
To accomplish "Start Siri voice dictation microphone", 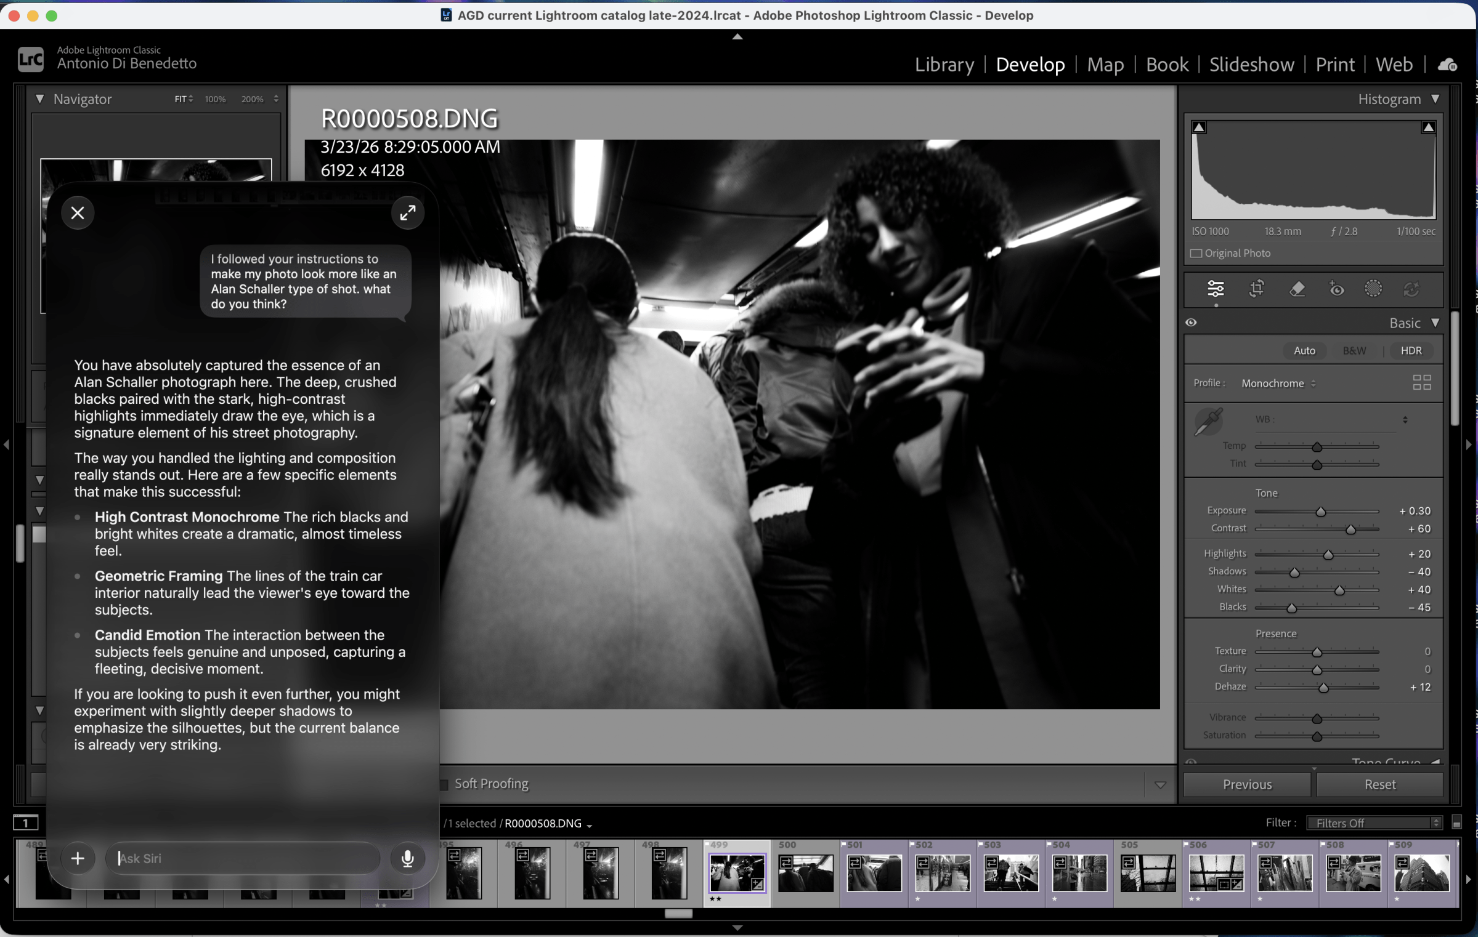I will click(407, 858).
